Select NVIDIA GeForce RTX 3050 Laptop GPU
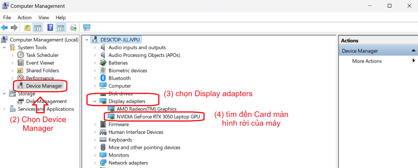The width and height of the screenshot is (418, 168). tap(158, 117)
